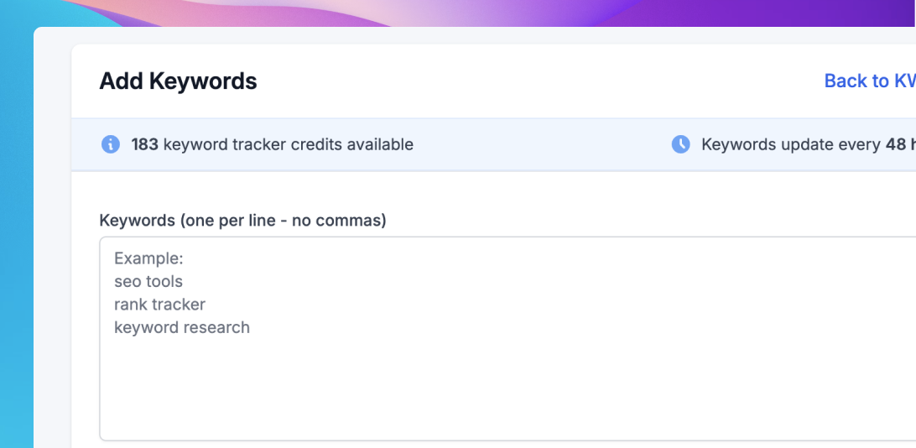Click the Example: placeholder line

[148, 258]
